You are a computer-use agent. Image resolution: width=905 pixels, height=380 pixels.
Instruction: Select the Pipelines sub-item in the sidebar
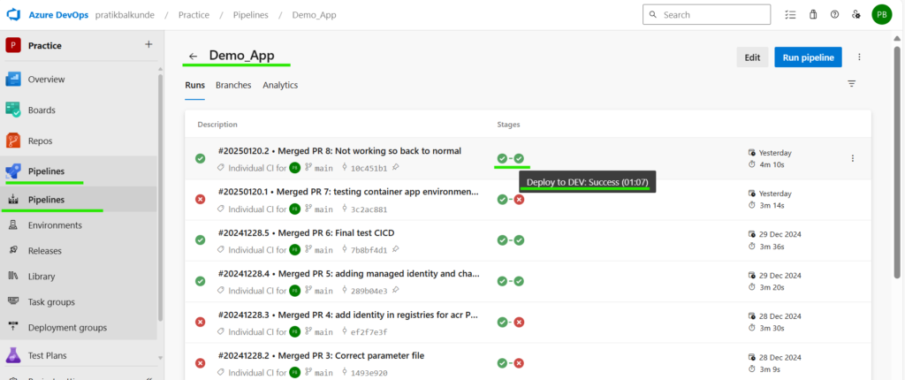80,200
